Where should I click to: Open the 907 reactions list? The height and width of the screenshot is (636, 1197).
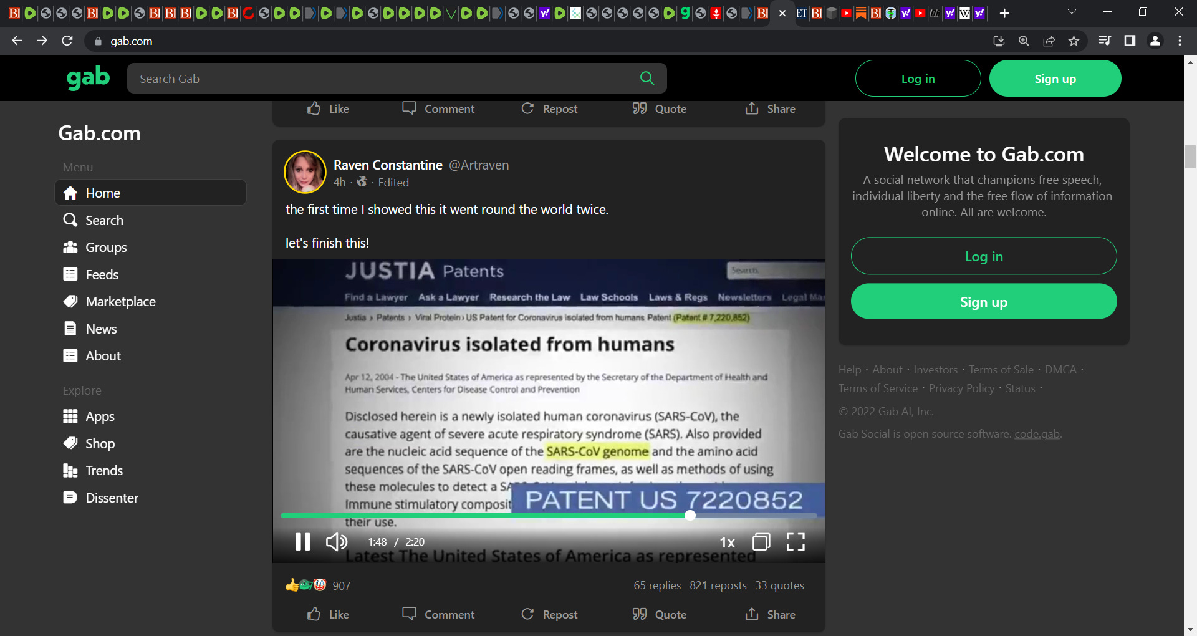point(318,585)
